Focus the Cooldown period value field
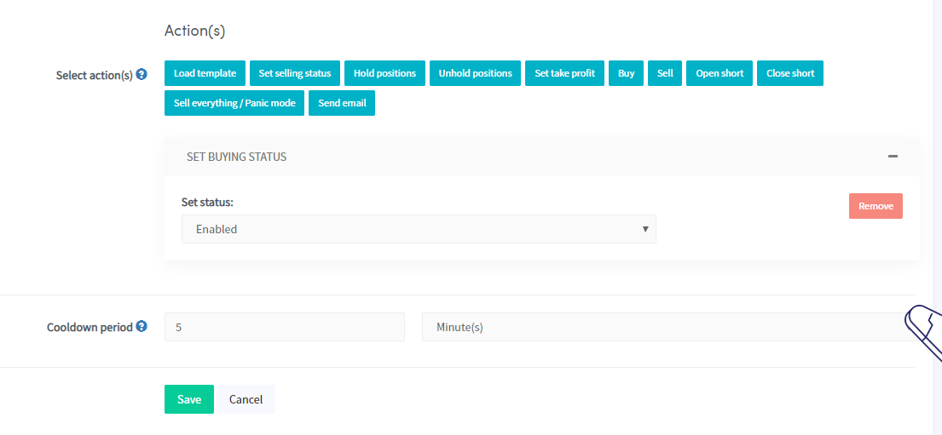Screen dimensions: 942x435 [x=284, y=327]
